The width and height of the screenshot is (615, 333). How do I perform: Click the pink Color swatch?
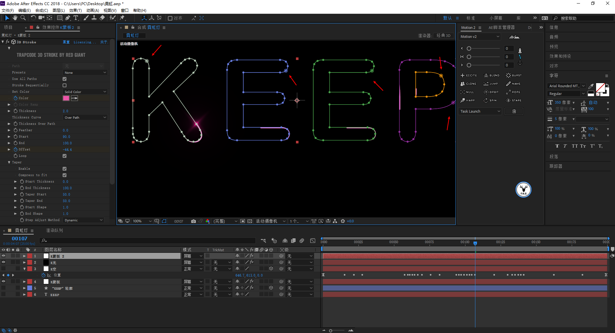point(66,98)
